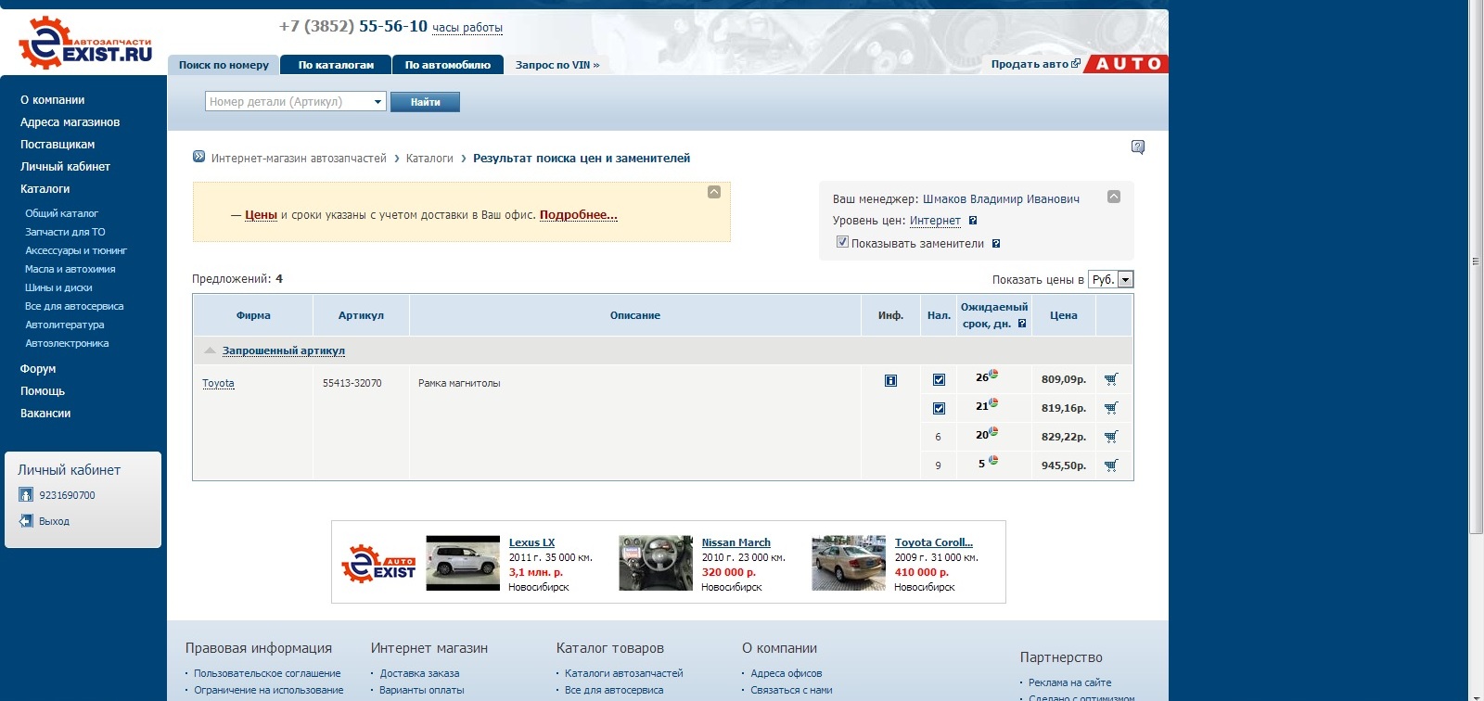Image resolution: width=1484 pixels, height=701 pixels.
Task: Open the 'Руб.' currency dropdown
Action: pos(1125,280)
